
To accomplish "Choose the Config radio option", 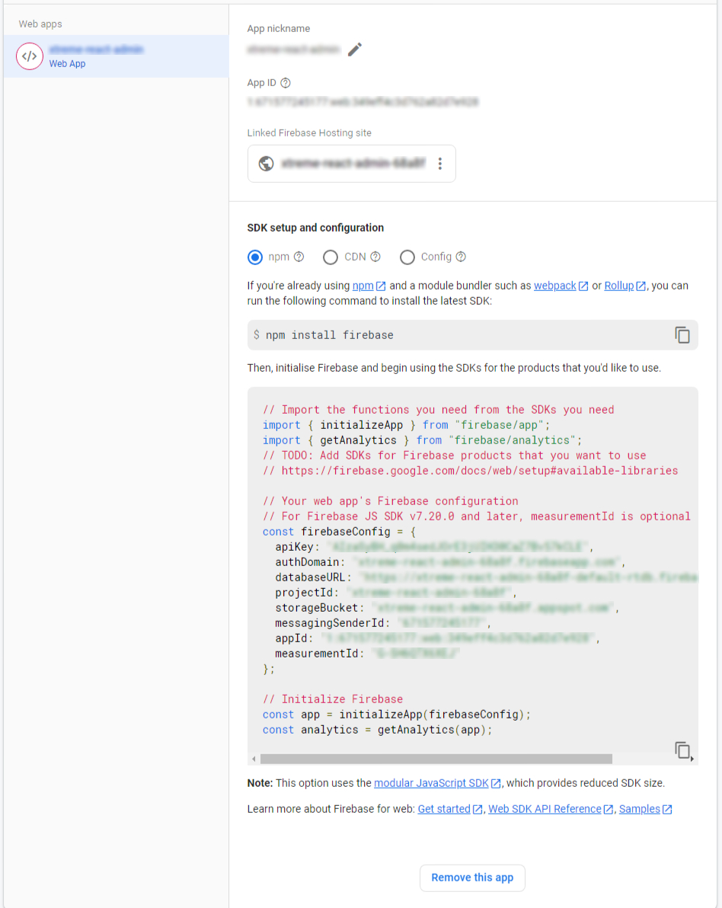I will tap(407, 257).
